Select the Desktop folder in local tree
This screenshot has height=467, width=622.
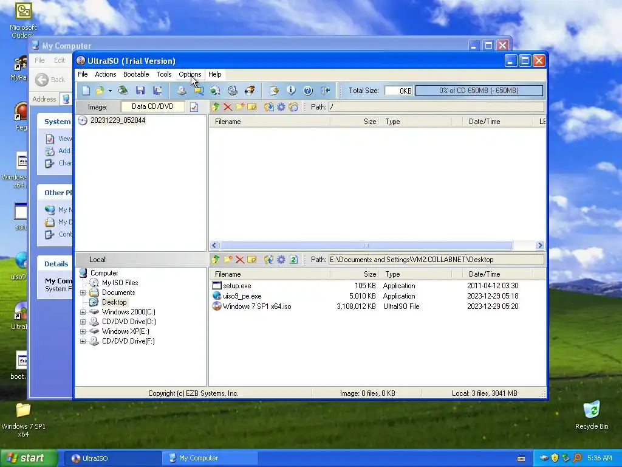tap(114, 302)
